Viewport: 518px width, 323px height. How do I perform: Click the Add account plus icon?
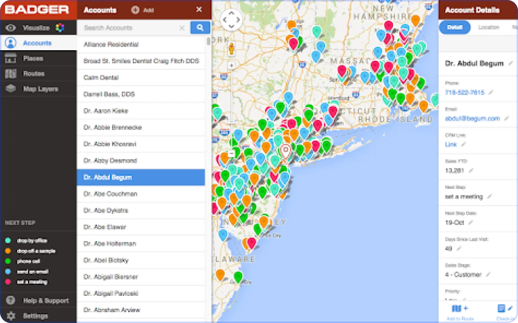coord(135,10)
